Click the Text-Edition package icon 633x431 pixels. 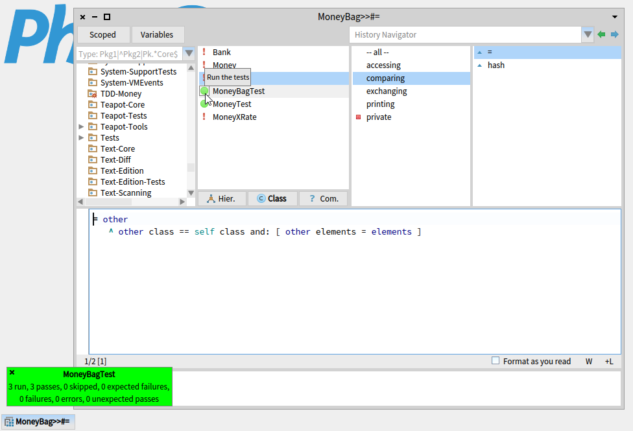click(93, 170)
